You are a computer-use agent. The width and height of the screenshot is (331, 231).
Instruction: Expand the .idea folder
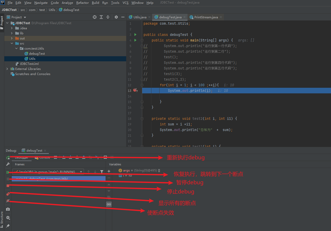12,28
